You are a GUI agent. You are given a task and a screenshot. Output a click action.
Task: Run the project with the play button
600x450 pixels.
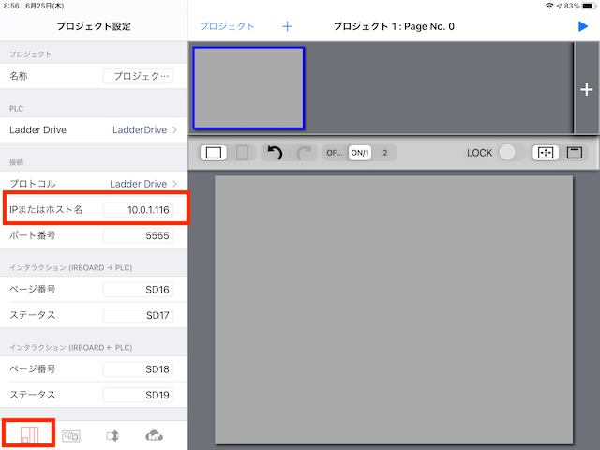tap(583, 26)
